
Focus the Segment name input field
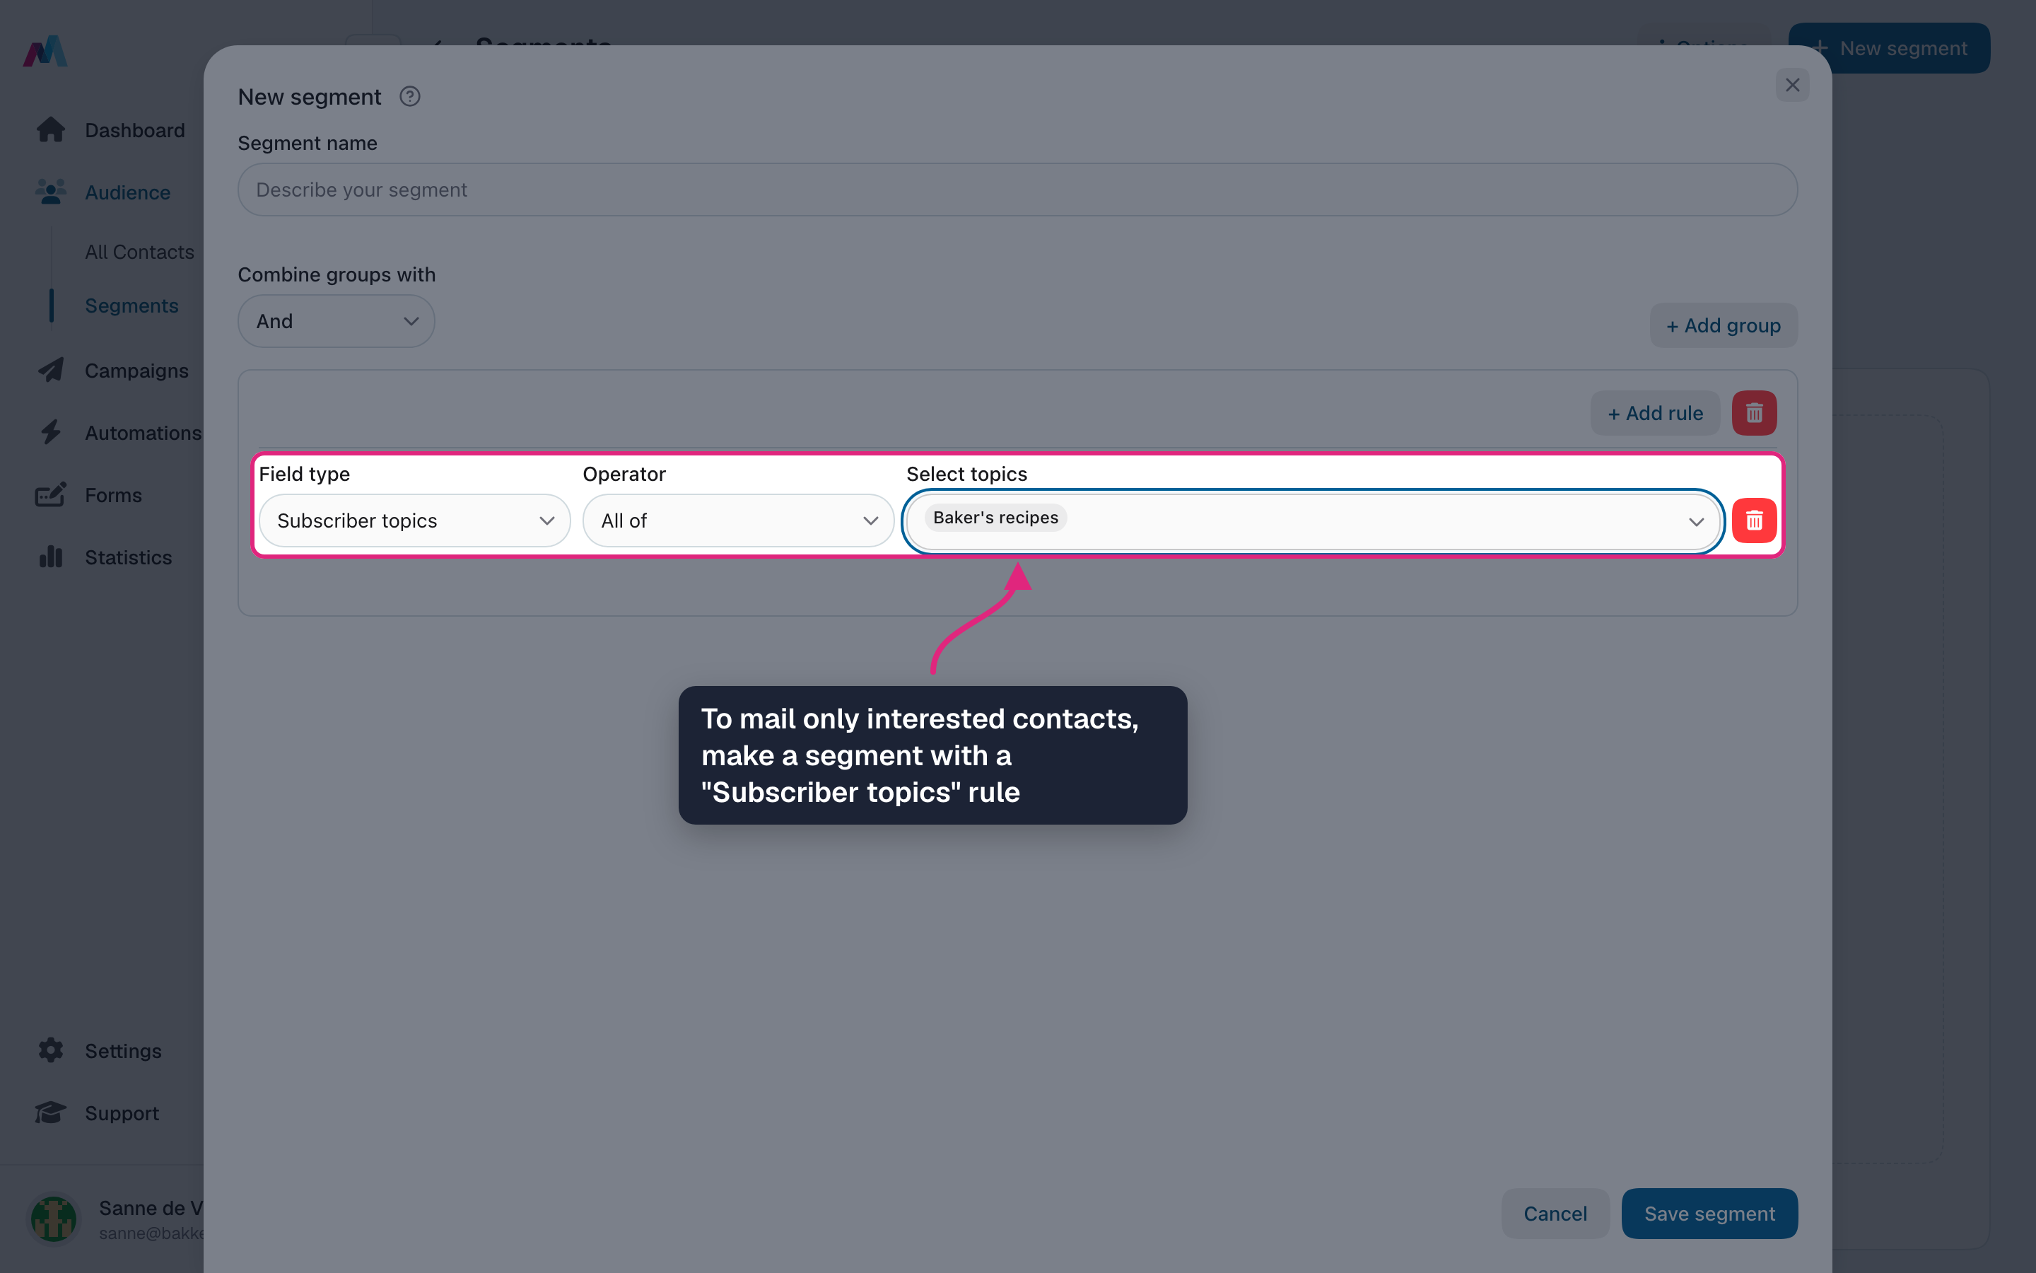click(x=1018, y=190)
